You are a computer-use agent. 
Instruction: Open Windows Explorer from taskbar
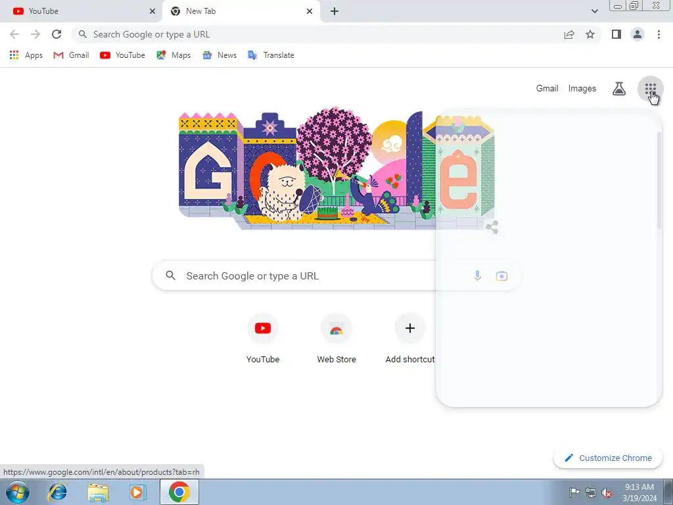tap(98, 492)
